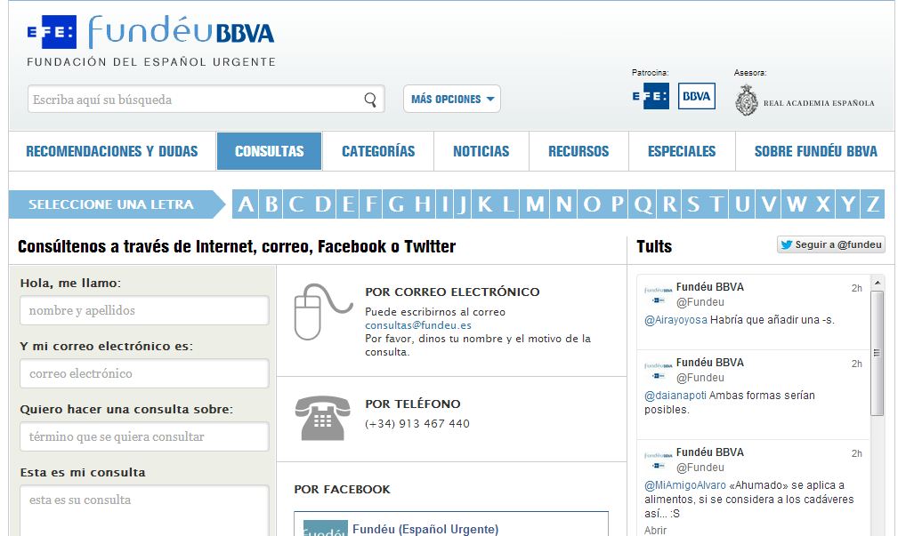Select letter W in the alphabet bar

coord(796,204)
